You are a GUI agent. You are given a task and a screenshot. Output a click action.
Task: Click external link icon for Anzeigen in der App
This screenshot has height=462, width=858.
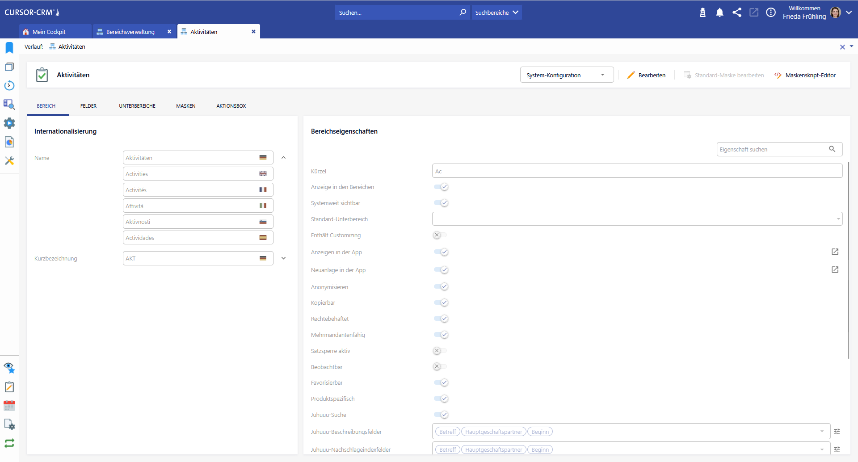[835, 252]
